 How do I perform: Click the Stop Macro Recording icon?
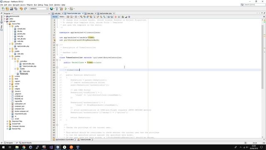coord(119,17)
